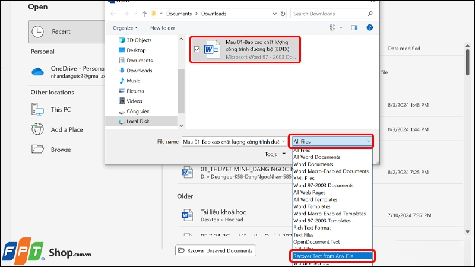Image resolution: width=475 pixels, height=267 pixels.
Task: Expand the File name combo dropdown
Action: 284,141
